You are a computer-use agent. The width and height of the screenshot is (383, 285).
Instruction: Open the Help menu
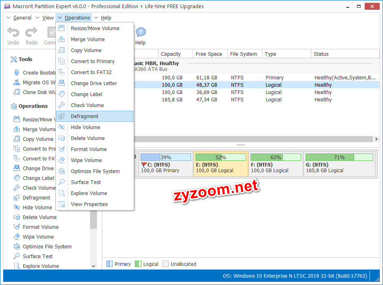tap(106, 18)
